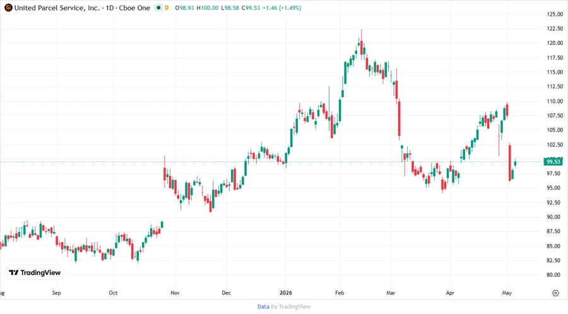Click the 85.00 price axis label
This screenshot has height=314, width=568.
pyautogui.click(x=555, y=246)
